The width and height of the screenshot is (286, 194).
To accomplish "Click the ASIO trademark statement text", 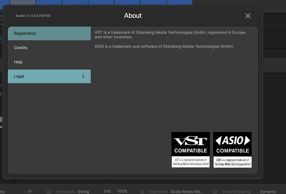I will tap(164, 46).
